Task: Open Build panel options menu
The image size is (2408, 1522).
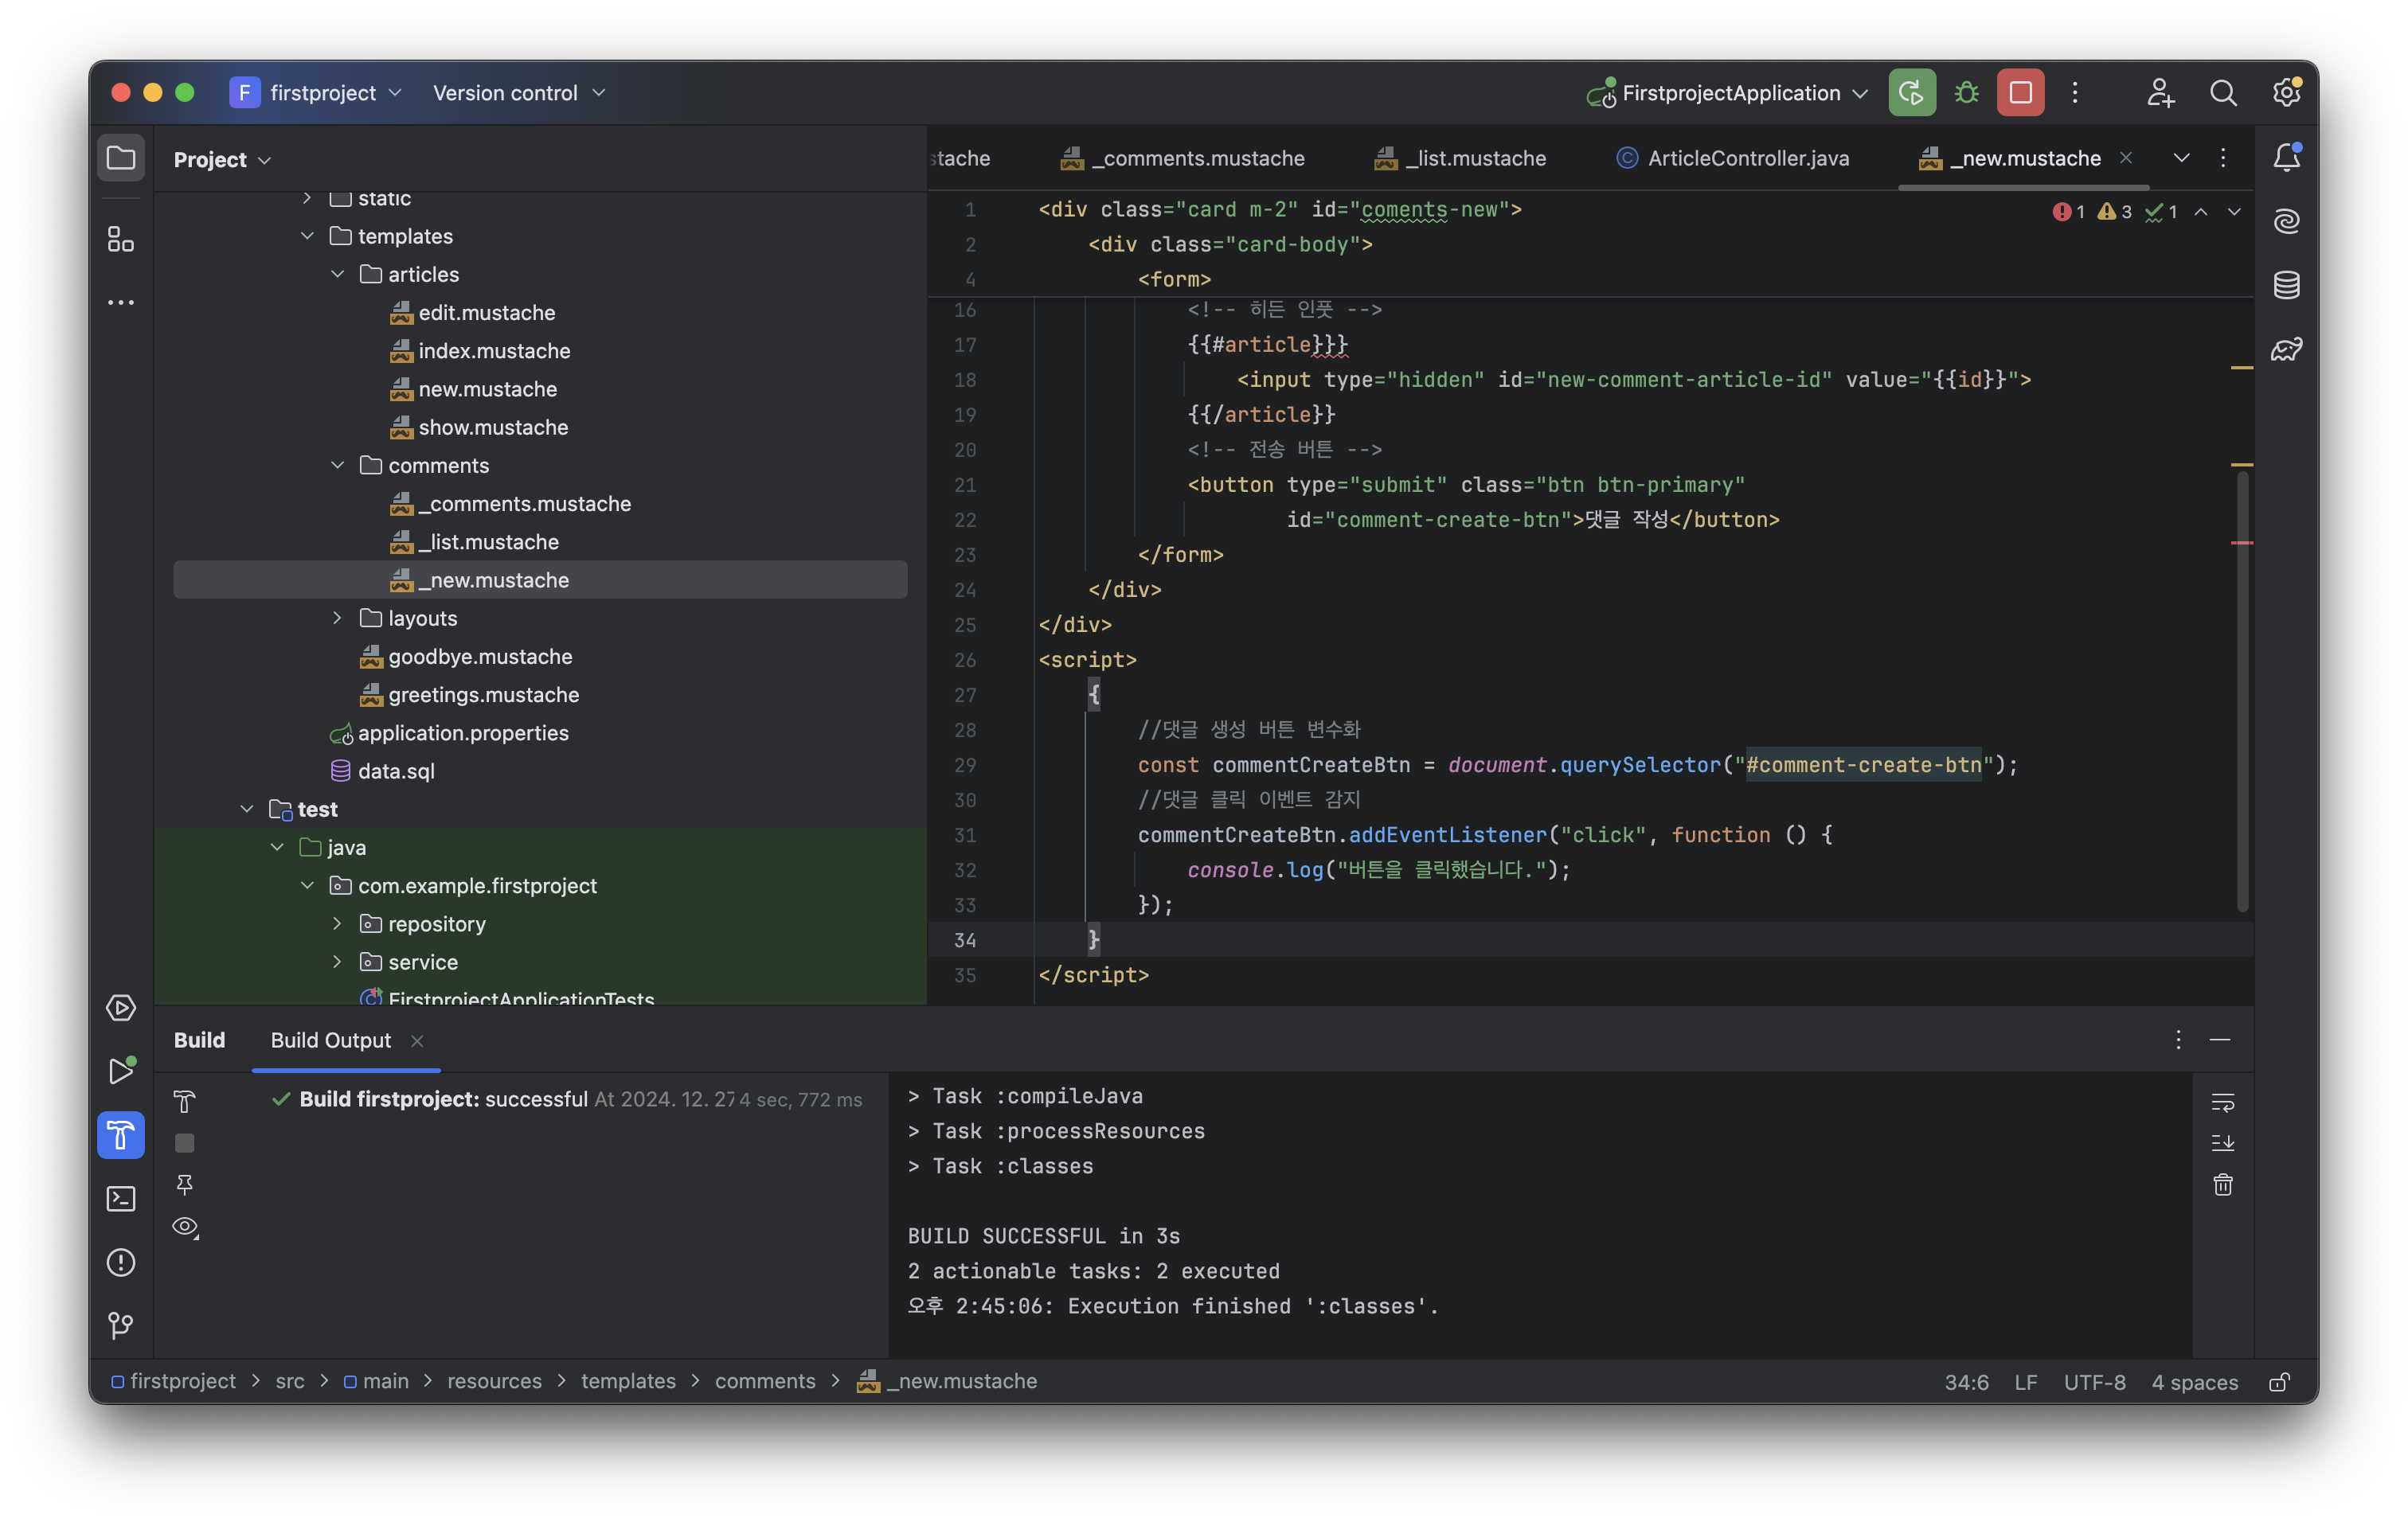Action: point(2178,1040)
